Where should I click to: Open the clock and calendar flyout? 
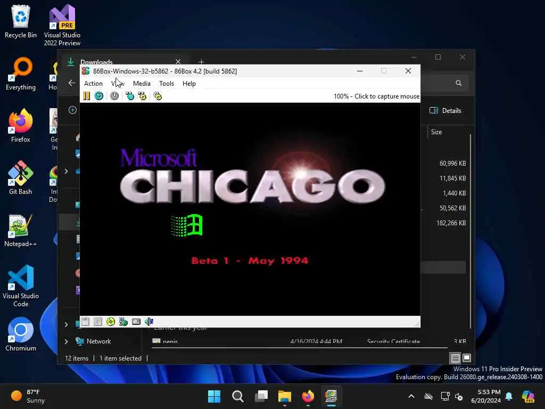[486, 396]
